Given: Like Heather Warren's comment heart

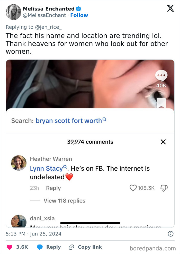Looking at the screenshot, I should pos(133,188).
